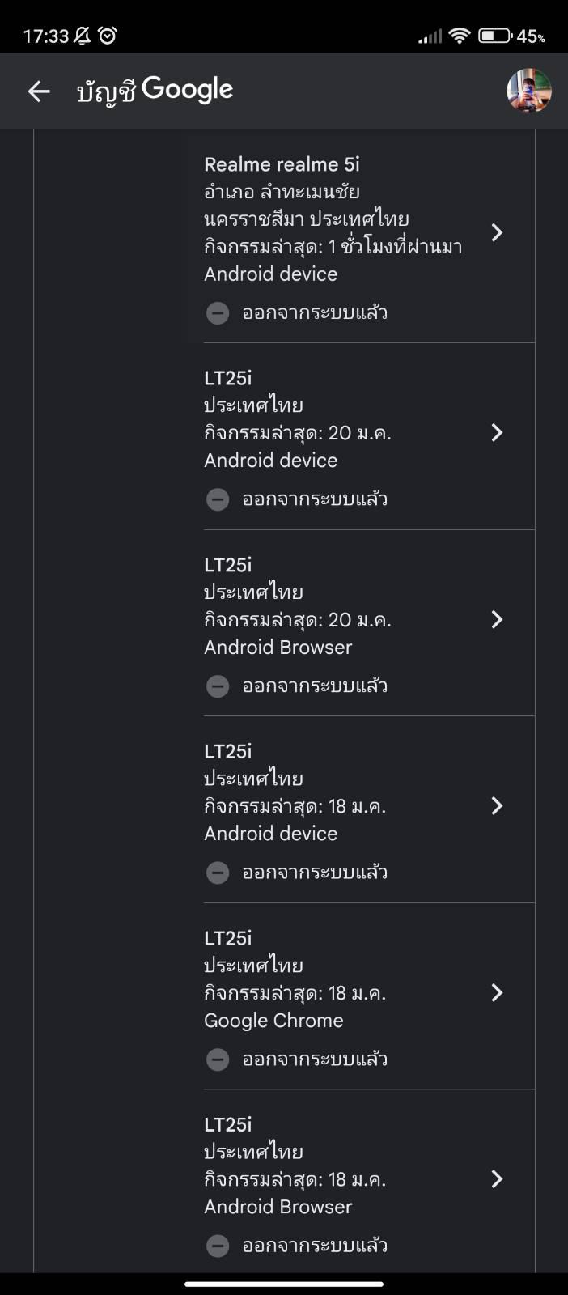Viewport: 568px width, 1295px height.
Task: Select the Realme realme 5i device name
Action: (x=282, y=164)
